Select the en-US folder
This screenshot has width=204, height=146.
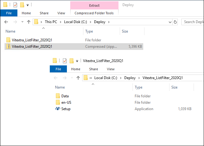point(66,103)
